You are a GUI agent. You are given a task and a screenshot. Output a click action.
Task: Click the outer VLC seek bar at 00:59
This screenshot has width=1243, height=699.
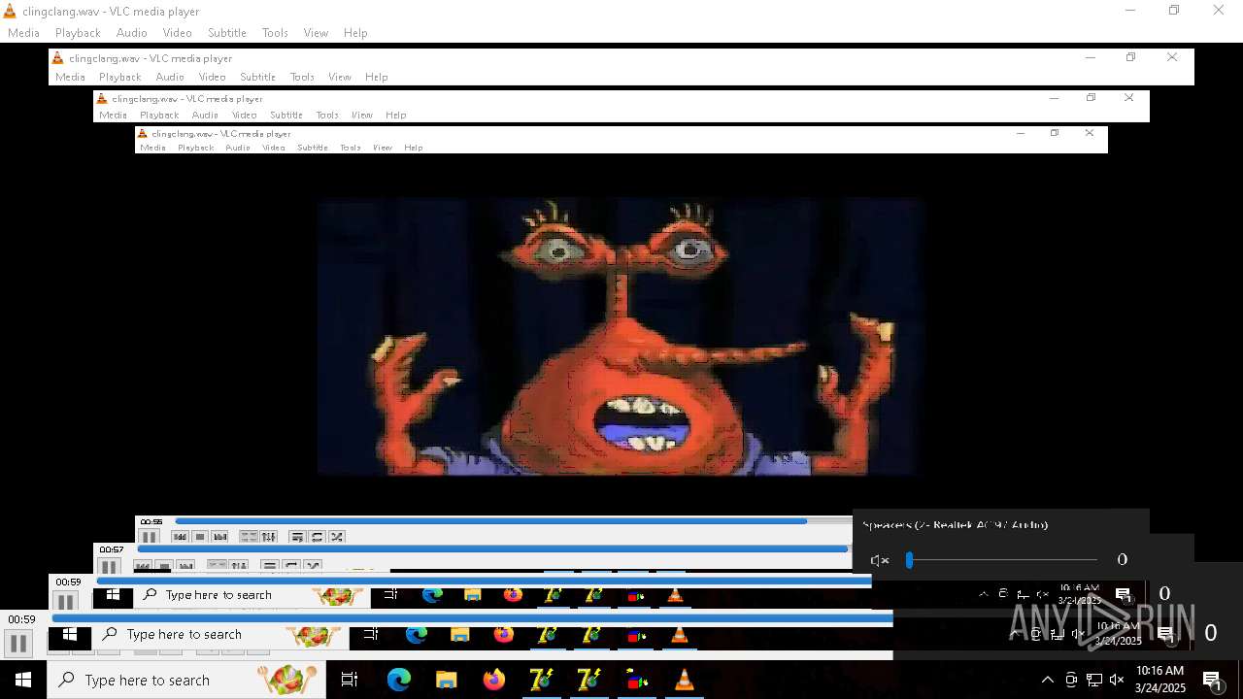[472, 618]
